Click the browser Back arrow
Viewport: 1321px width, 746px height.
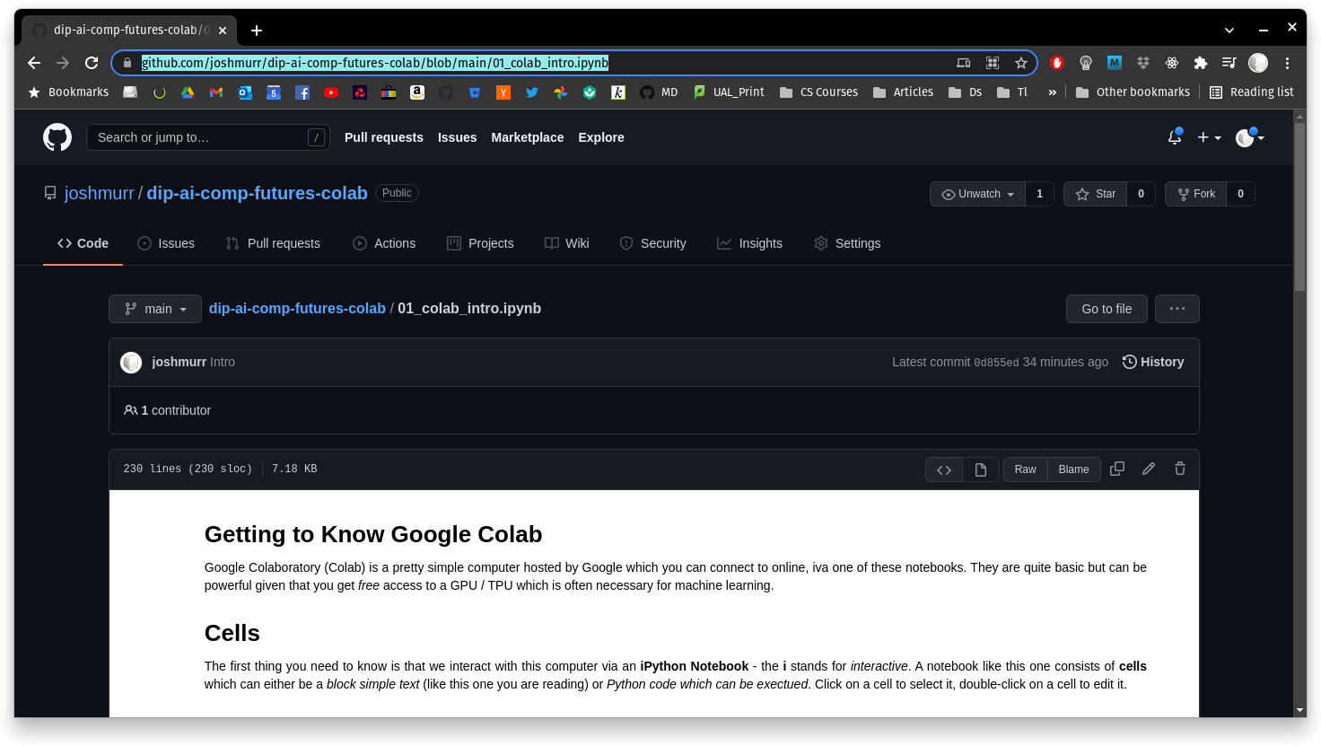click(x=34, y=63)
